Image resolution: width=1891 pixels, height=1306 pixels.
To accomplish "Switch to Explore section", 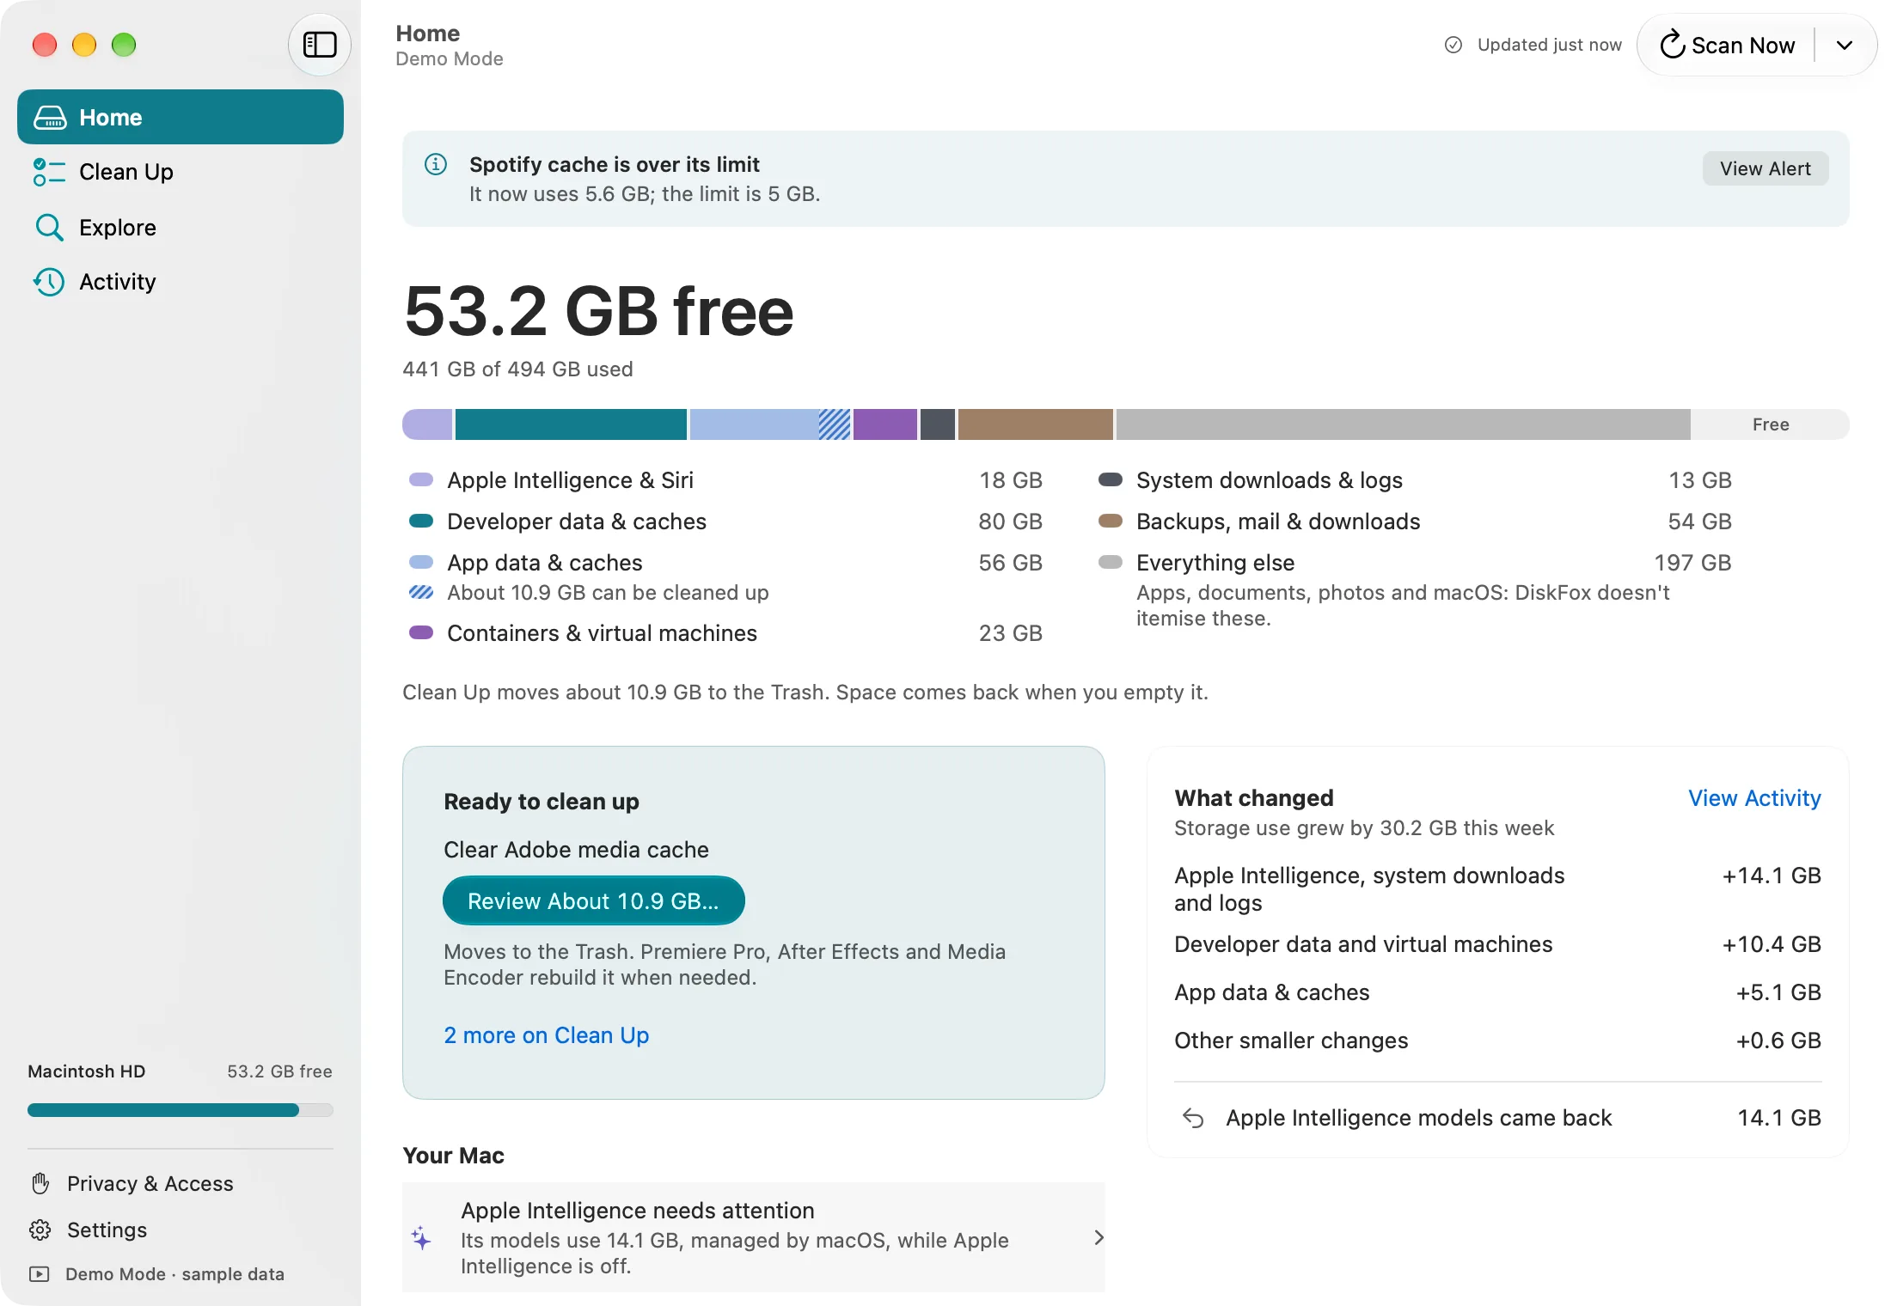I will (181, 228).
